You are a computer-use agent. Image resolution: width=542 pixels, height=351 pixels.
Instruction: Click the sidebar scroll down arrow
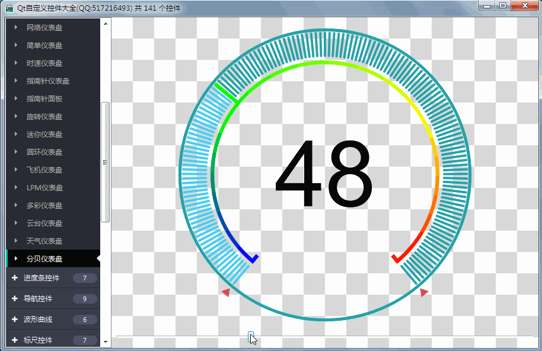pos(106,342)
